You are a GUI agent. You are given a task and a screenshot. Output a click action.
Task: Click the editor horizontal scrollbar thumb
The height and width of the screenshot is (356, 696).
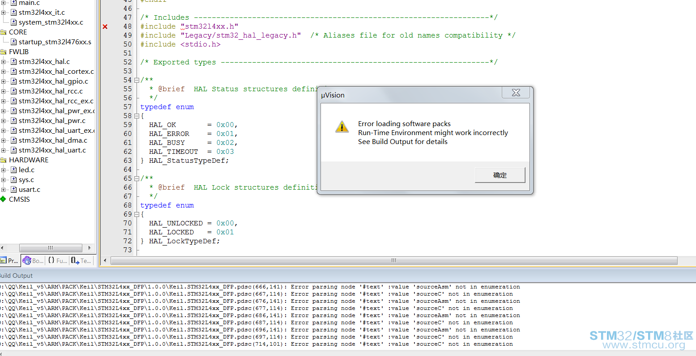pos(394,260)
